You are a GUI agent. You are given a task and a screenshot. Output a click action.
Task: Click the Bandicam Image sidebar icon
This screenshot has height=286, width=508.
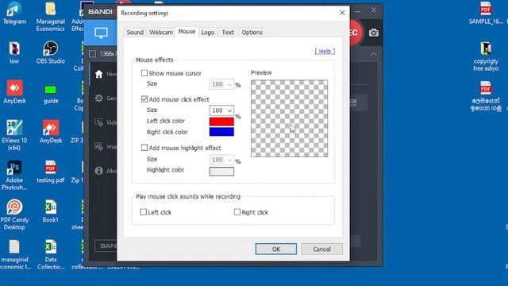(x=98, y=146)
